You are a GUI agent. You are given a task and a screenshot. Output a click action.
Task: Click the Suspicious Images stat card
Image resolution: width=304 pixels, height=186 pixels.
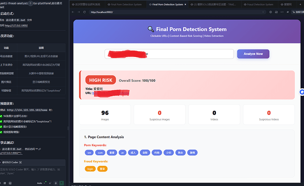pos(159,115)
